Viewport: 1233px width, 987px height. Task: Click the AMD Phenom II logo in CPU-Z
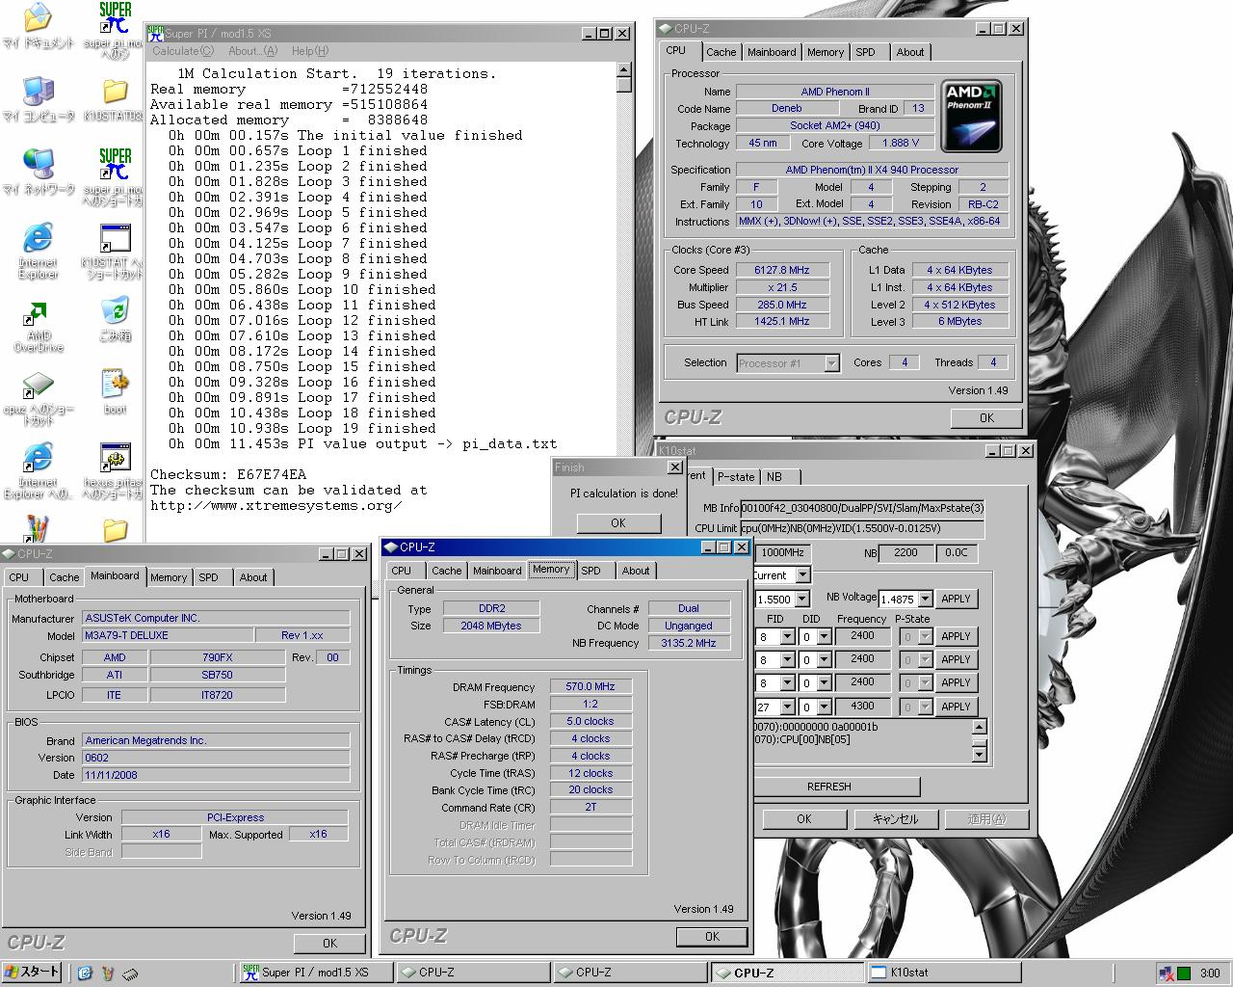pos(971,117)
